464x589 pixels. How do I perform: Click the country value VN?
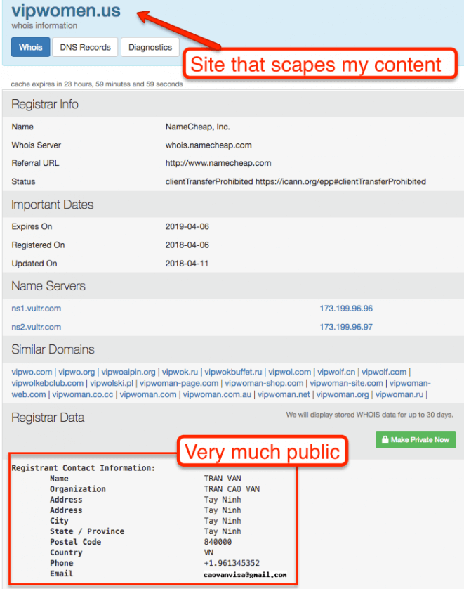coord(208,552)
